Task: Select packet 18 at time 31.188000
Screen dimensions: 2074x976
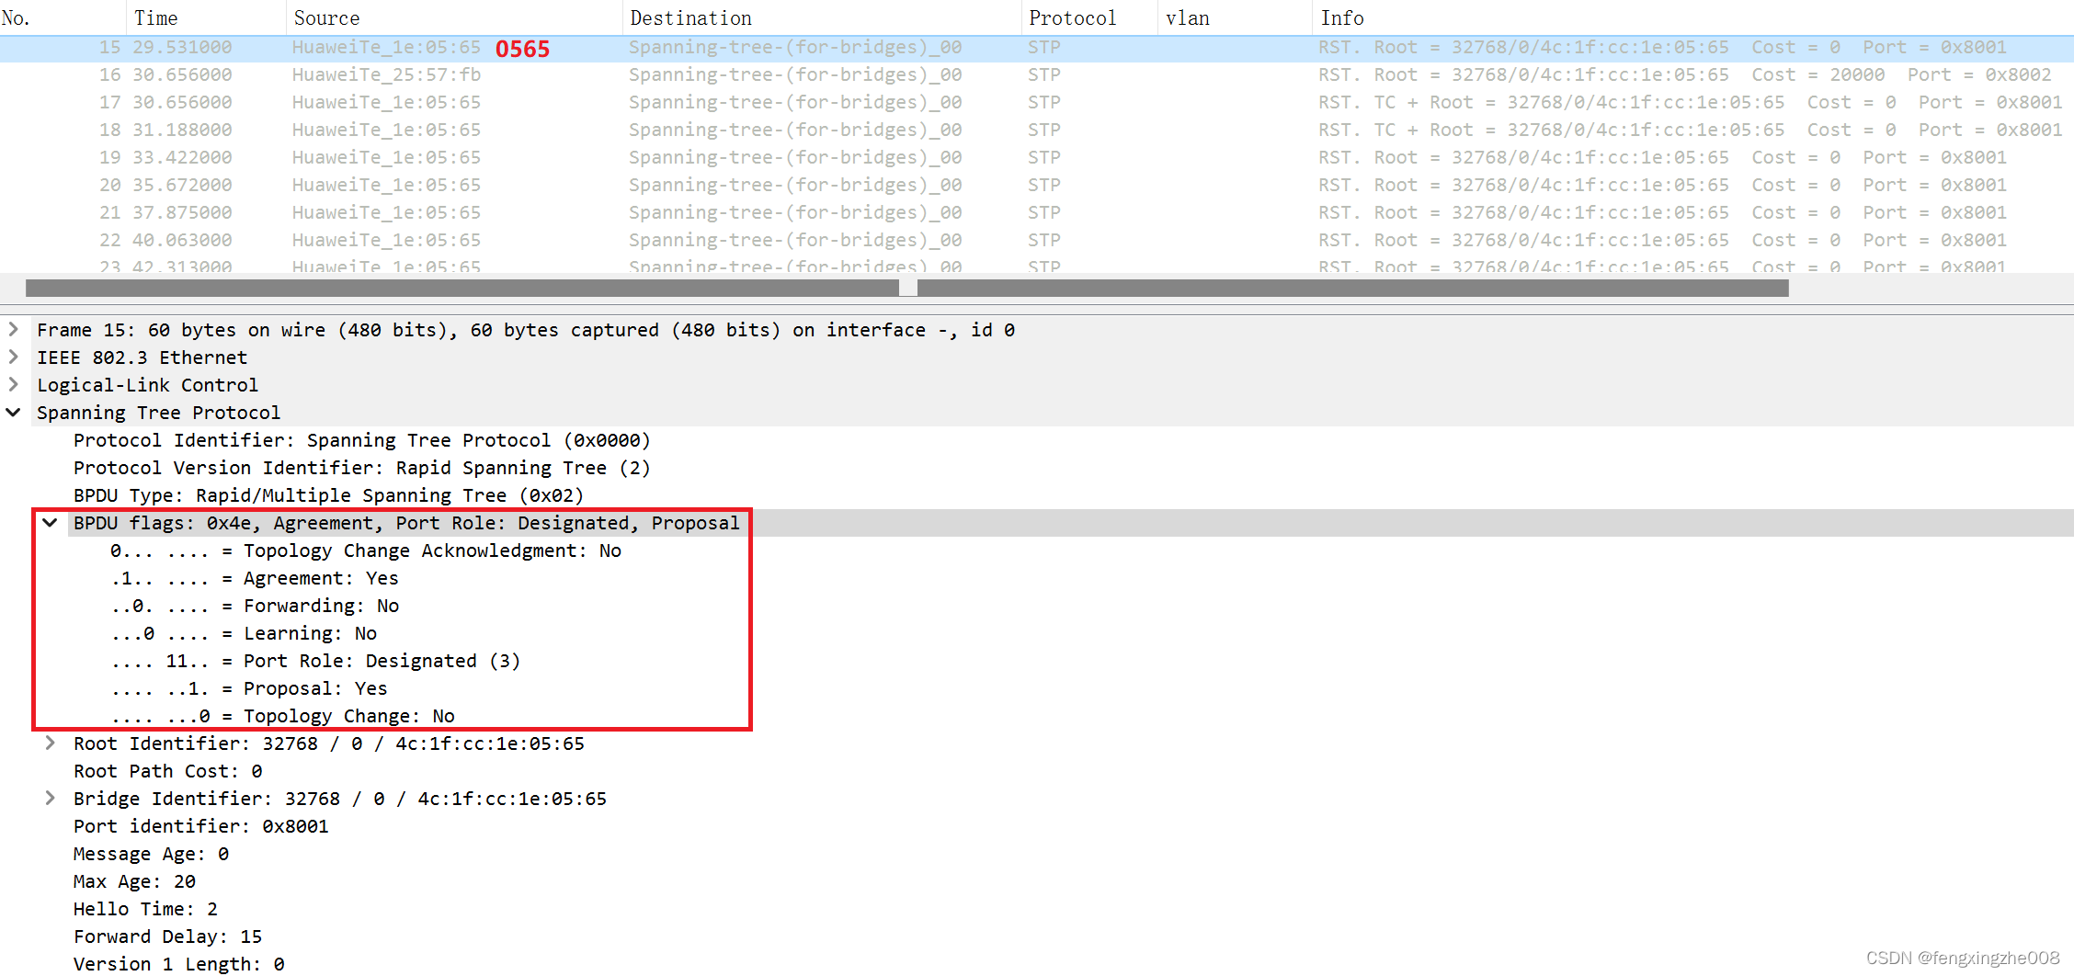Action: pos(1037,131)
